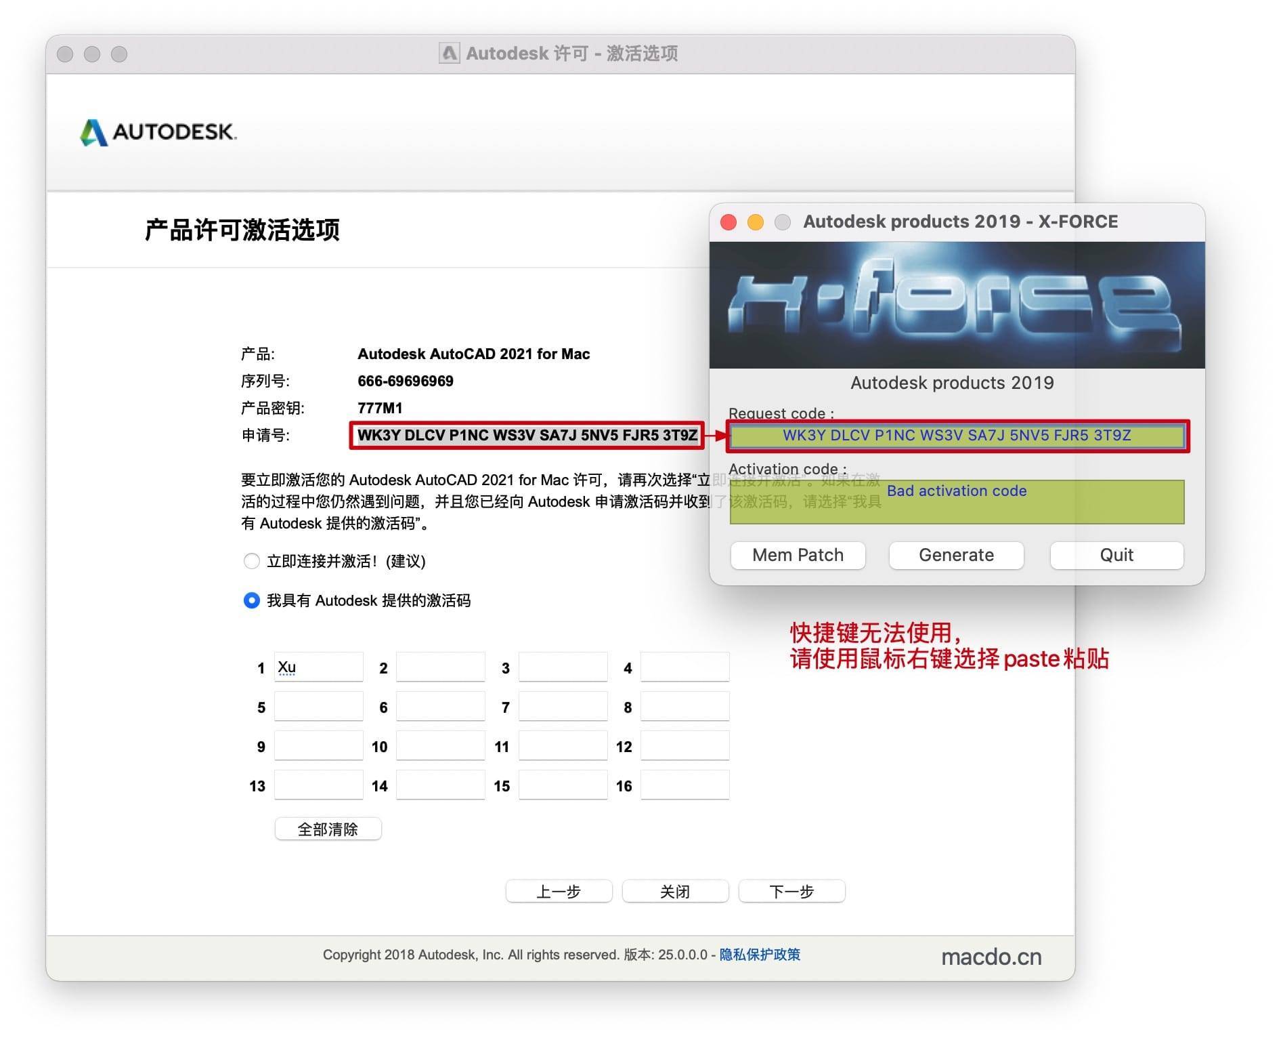Click the Activation code text field
Viewport: 1281px width, 1038px height.
tap(956, 502)
